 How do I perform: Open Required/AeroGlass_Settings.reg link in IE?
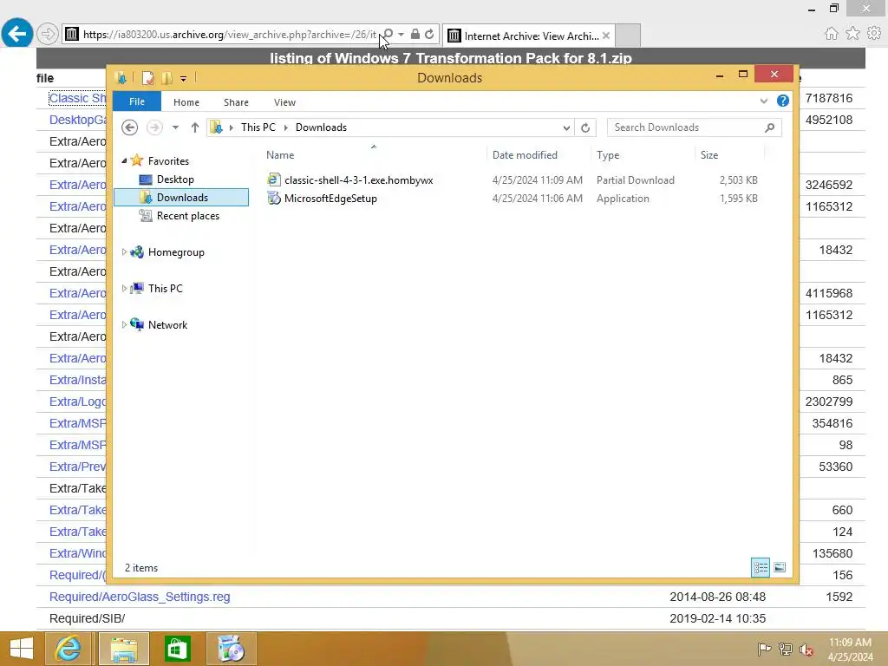tap(140, 597)
